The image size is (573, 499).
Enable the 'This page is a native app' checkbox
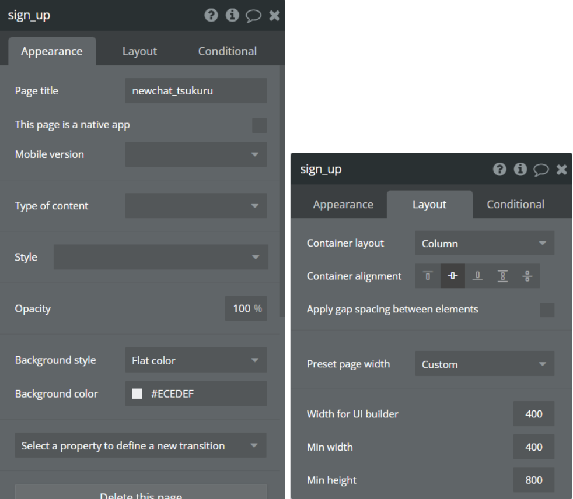[259, 125]
